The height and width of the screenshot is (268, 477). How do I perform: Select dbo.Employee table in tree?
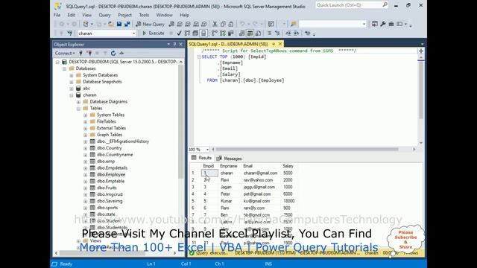(111, 174)
